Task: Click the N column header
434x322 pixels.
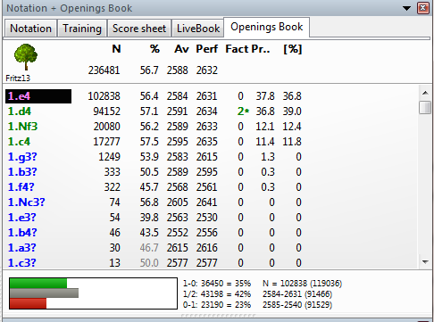Action: (116, 49)
